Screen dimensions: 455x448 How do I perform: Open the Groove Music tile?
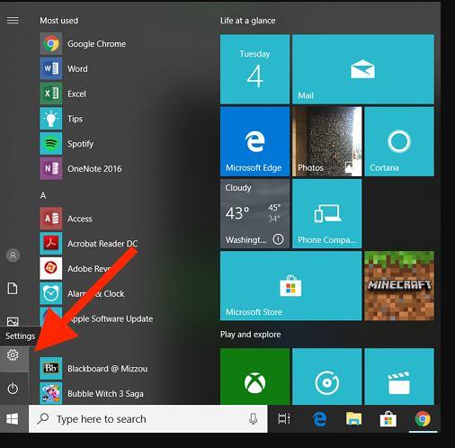327,376
